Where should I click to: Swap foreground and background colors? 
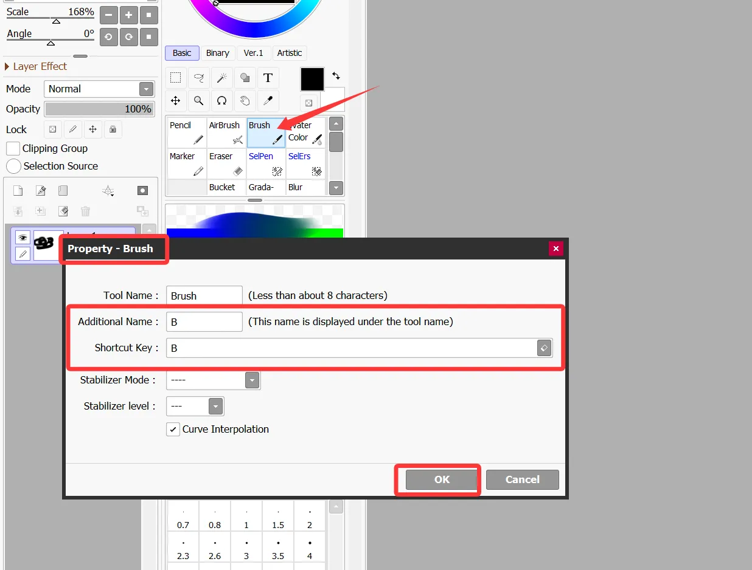[x=336, y=76]
